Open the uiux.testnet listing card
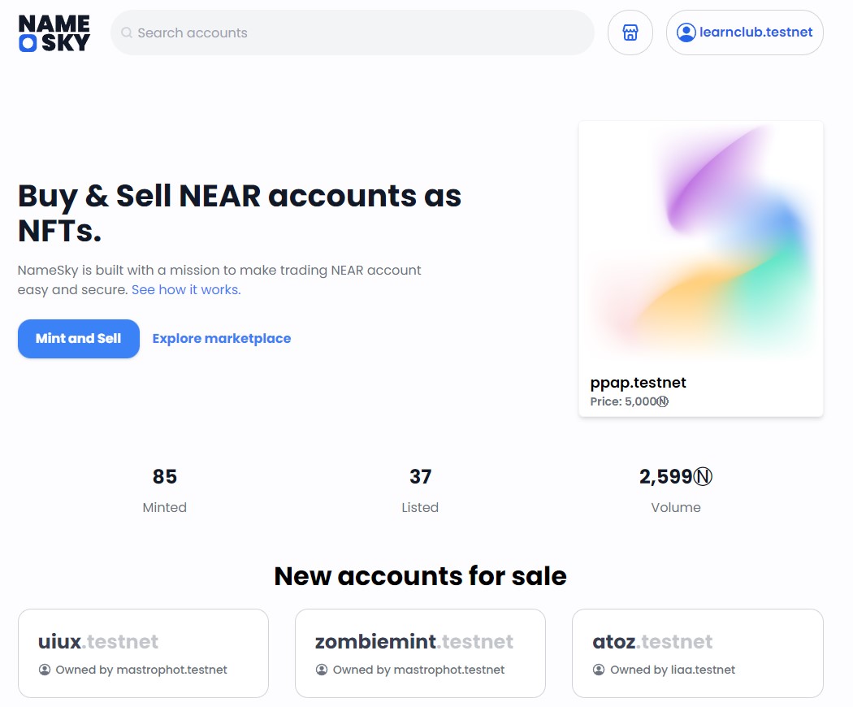The width and height of the screenshot is (853, 707). click(143, 653)
